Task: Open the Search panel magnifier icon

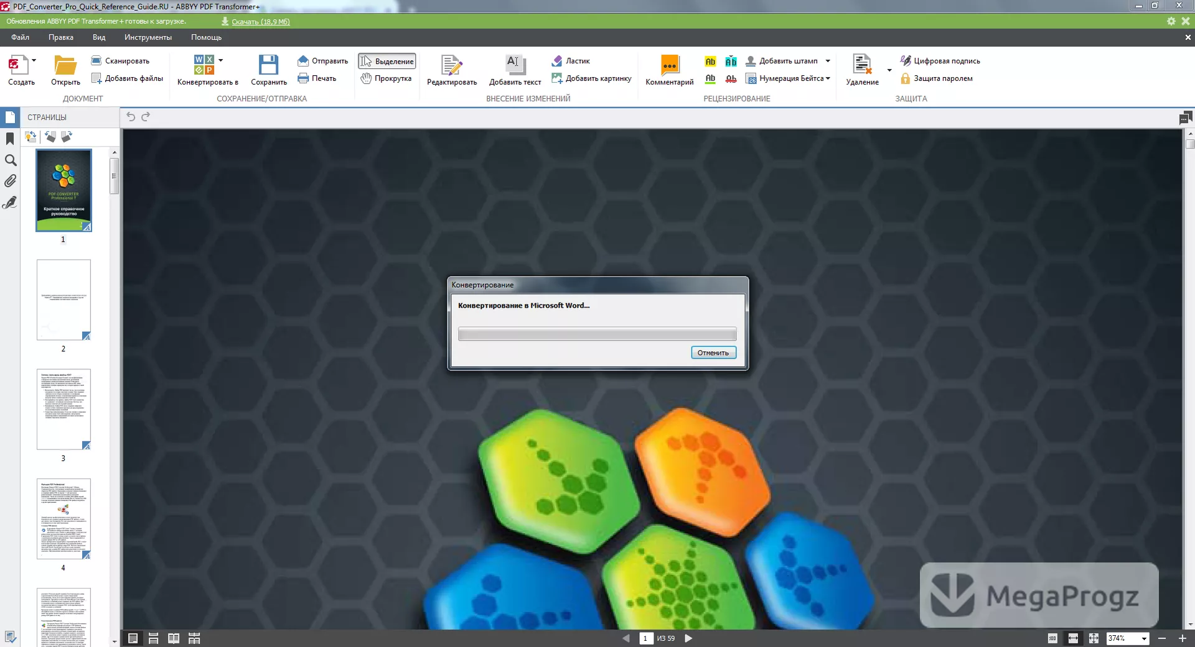Action: 10,160
